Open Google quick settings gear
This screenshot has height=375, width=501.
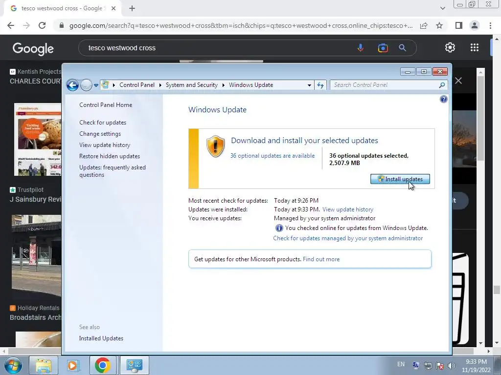pyautogui.click(x=450, y=47)
